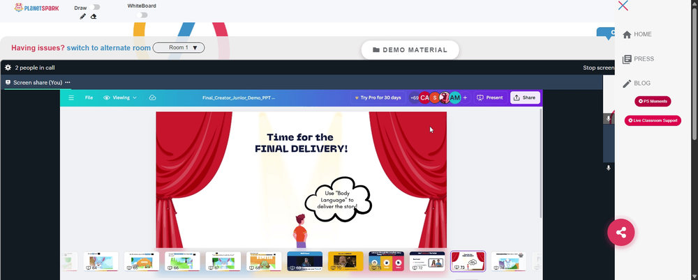
Task: Click switch to alternate room link
Action: point(109,48)
